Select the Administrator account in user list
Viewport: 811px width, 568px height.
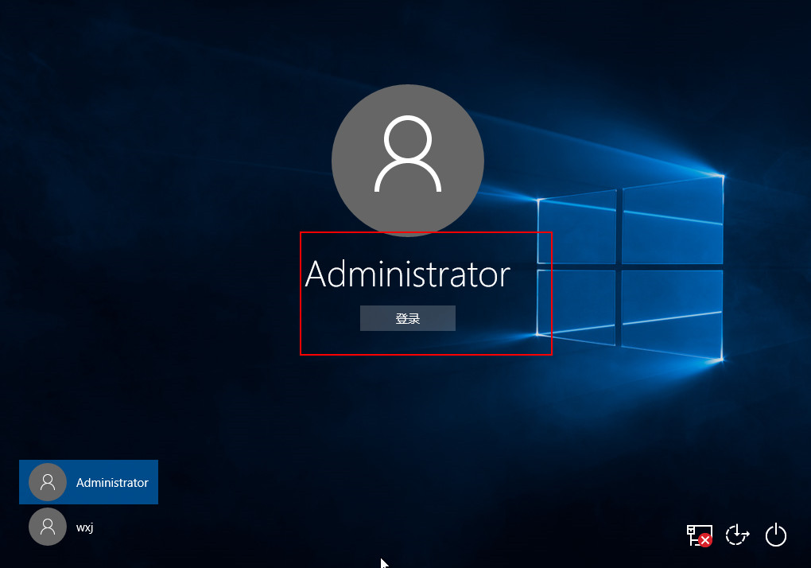coord(88,482)
